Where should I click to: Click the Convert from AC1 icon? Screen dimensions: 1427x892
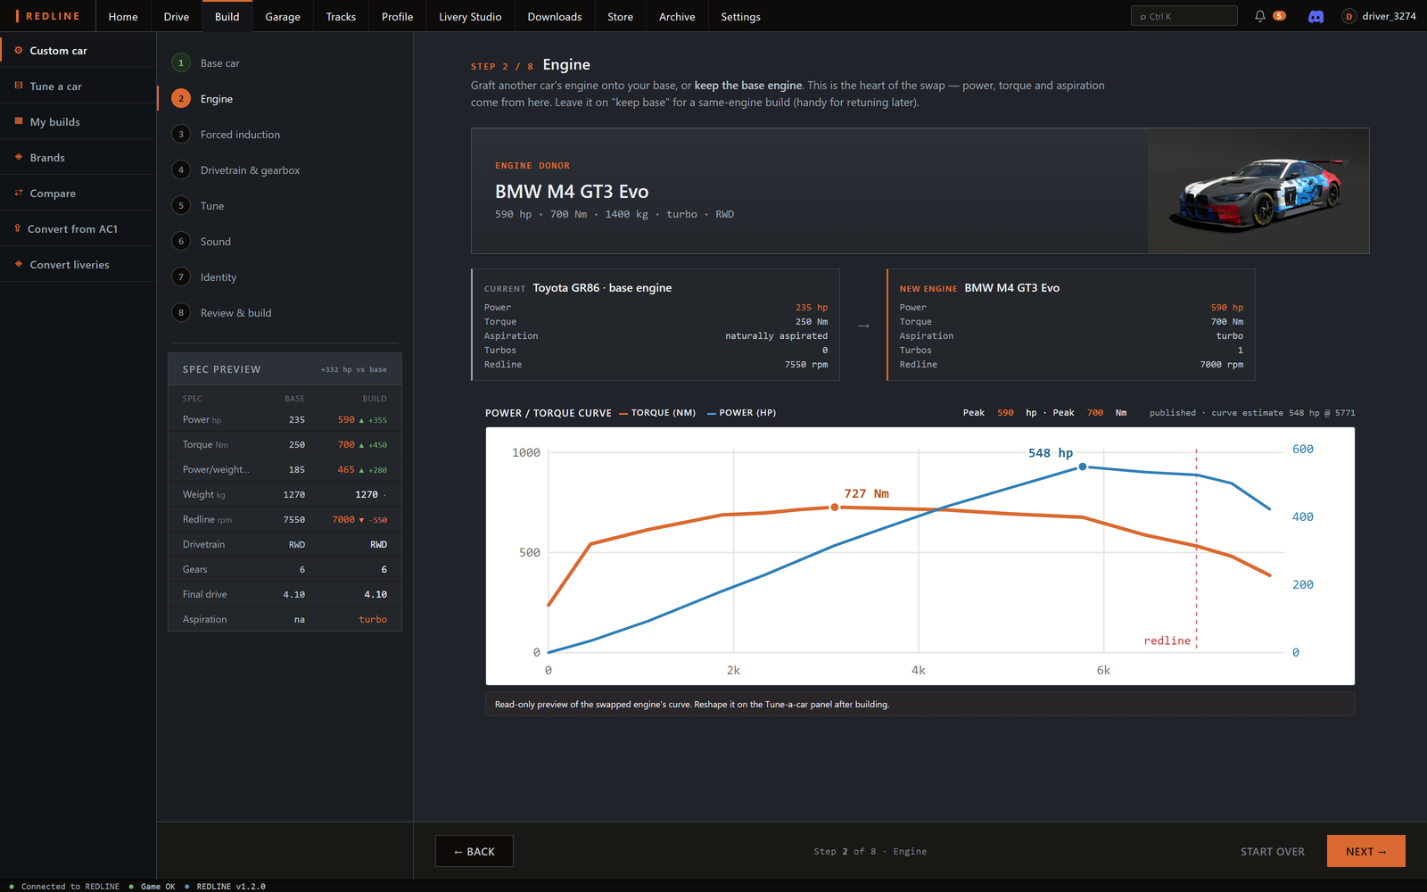[18, 228]
